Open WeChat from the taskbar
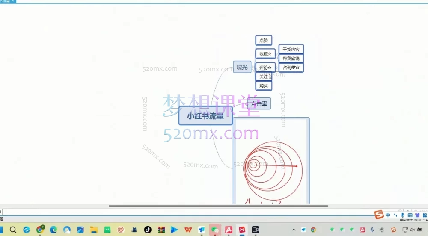 tap(215, 230)
